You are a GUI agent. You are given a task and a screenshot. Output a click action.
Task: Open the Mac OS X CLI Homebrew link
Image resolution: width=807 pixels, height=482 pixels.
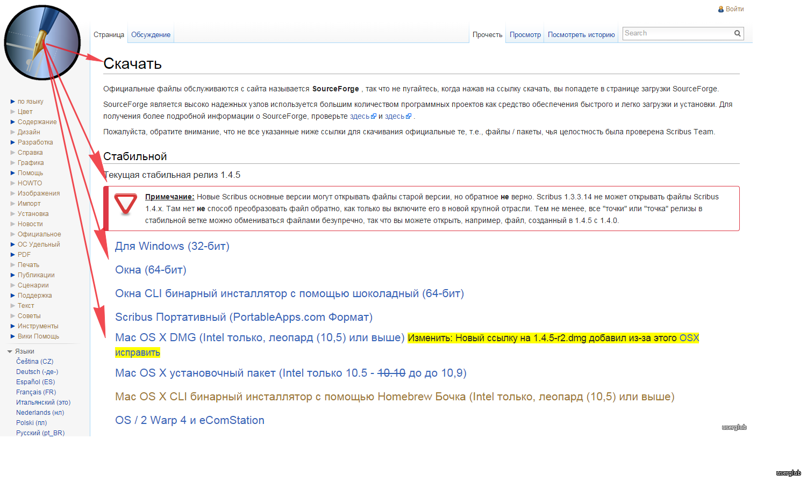(395, 397)
